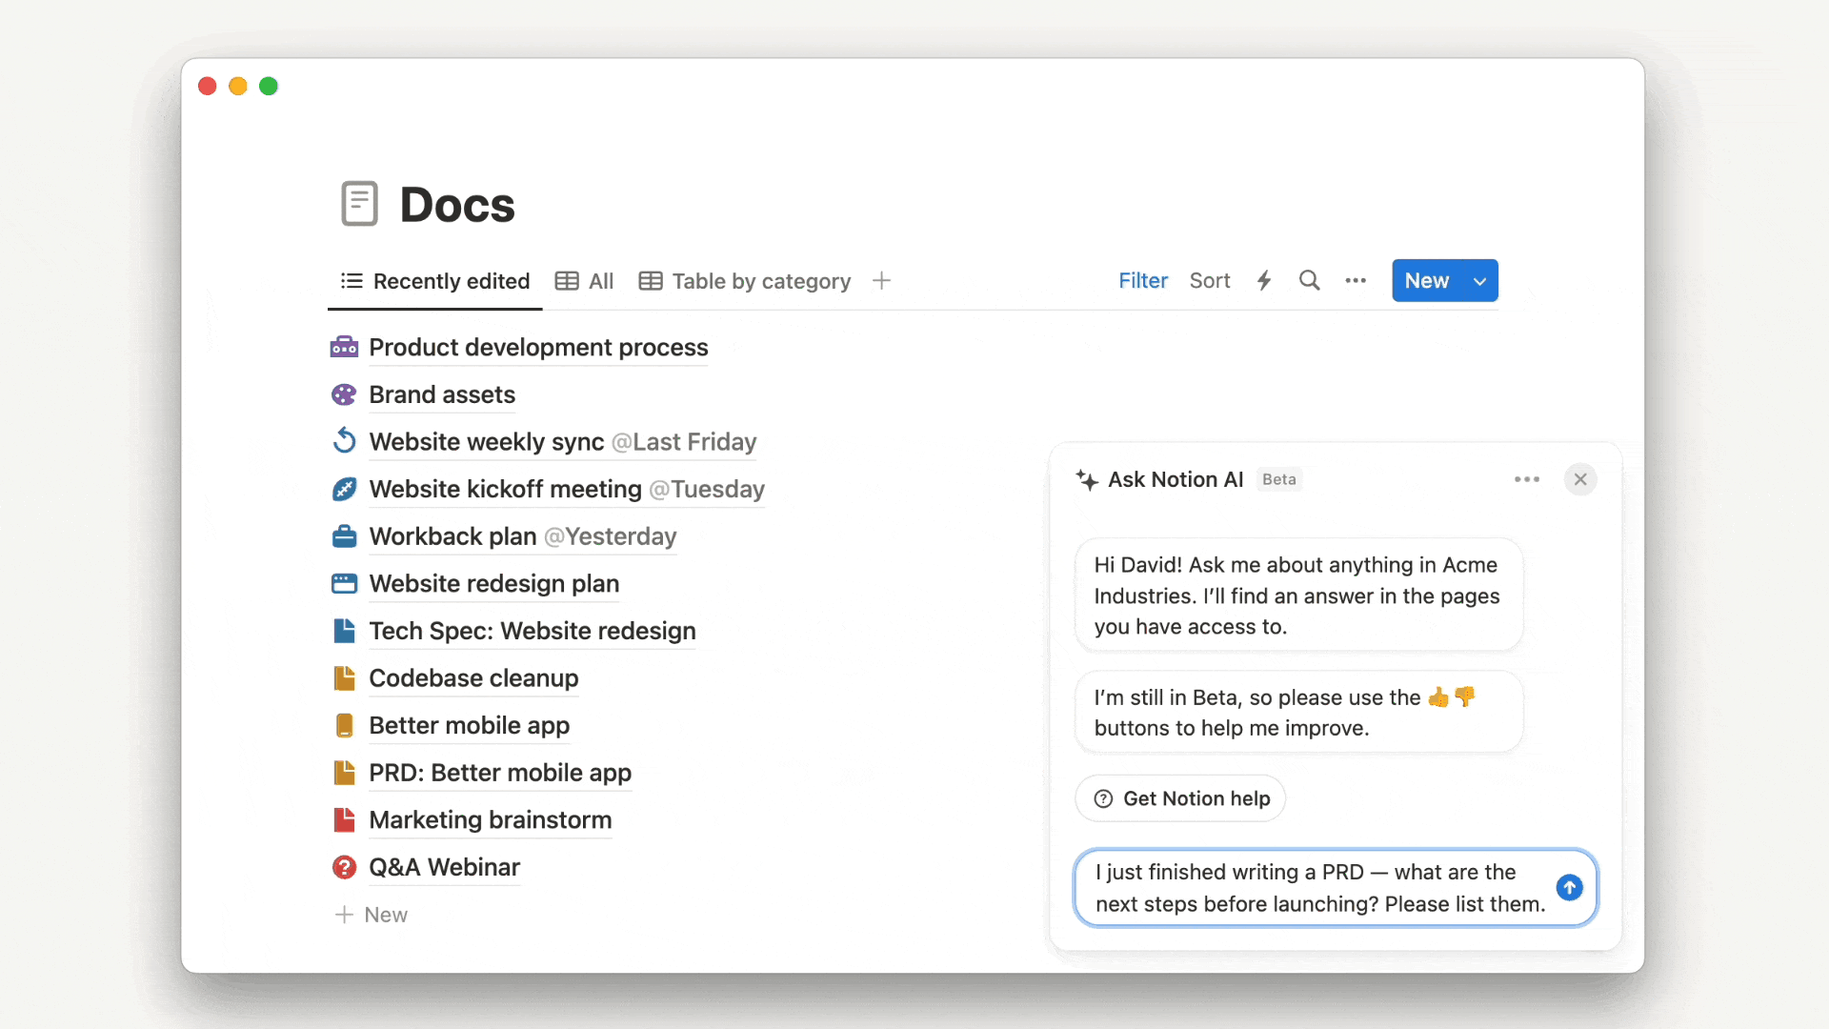The height and width of the screenshot is (1029, 1829).
Task: Switch to Table by category tab
Action: pyautogui.click(x=745, y=281)
